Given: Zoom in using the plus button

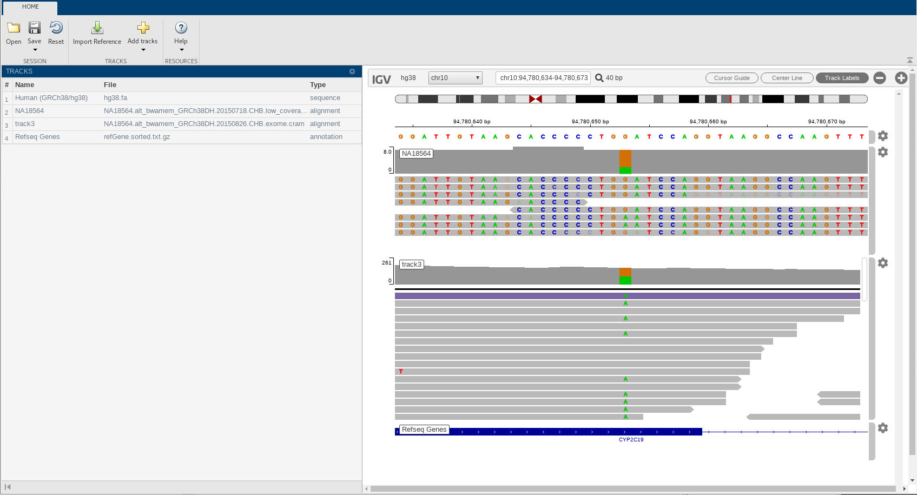Looking at the screenshot, I should (901, 77).
